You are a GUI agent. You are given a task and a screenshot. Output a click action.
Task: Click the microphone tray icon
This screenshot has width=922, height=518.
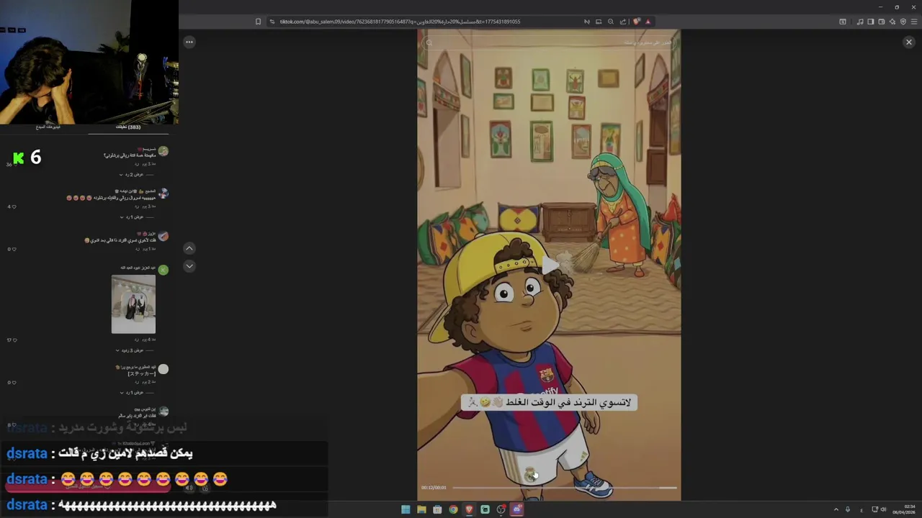(848, 509)
